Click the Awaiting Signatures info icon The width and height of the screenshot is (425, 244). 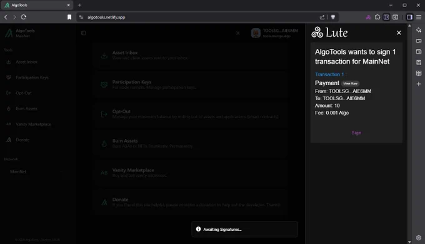[198, 229]
